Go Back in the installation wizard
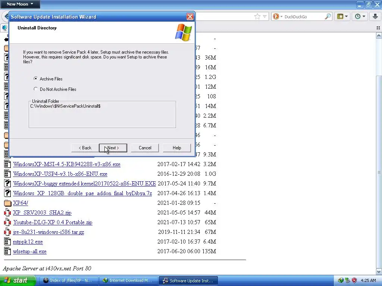Viewport: 382px width, 286px height. [x=85, y=148]
